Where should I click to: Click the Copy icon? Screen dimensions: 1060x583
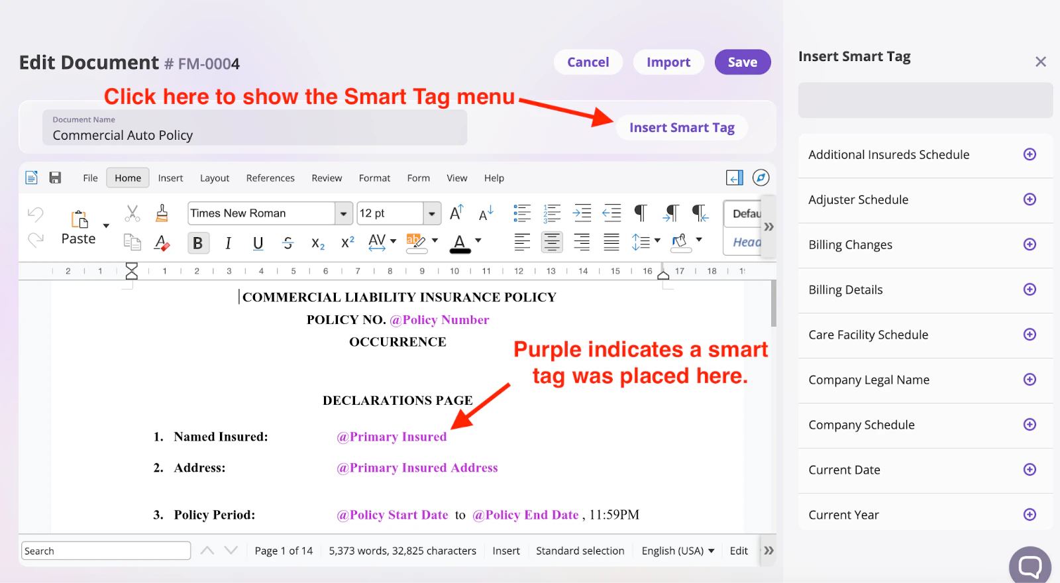coord(132,242)
